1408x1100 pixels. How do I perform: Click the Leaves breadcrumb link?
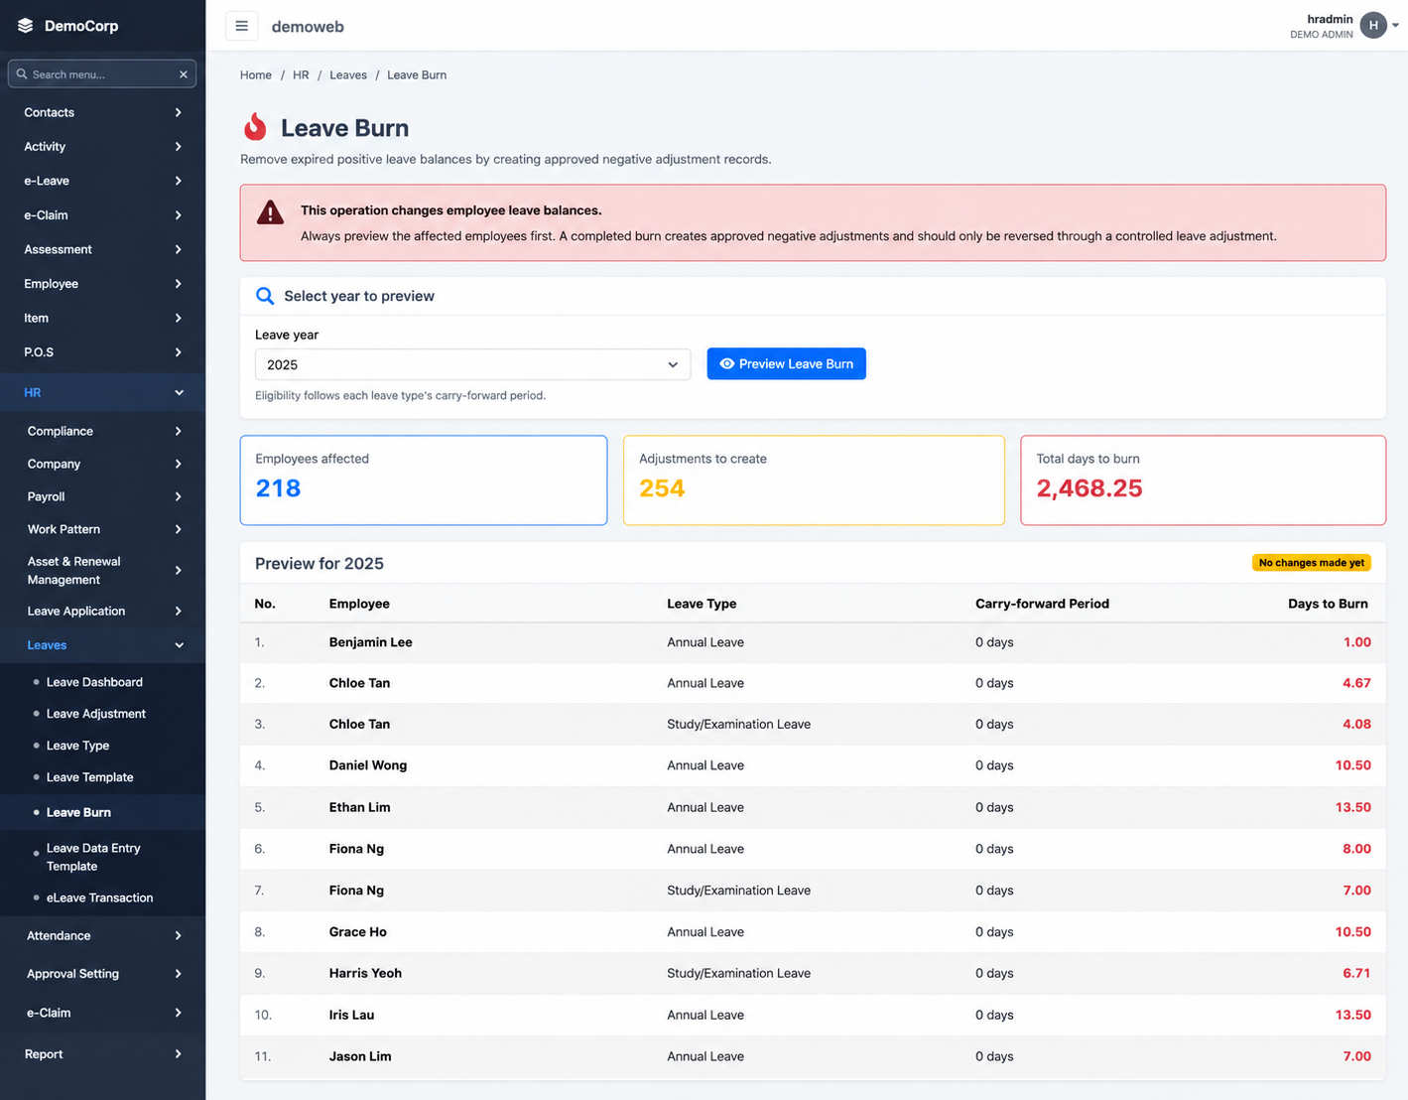pos(348,74)
